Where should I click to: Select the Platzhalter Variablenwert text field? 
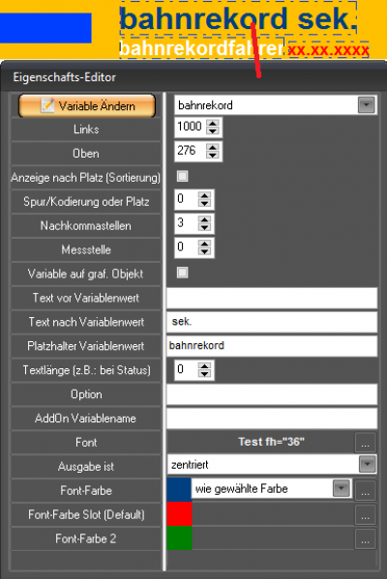click(272, 346)
